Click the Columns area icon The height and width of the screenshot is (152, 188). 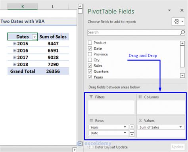pyautogui.click(x=140, y=97)
